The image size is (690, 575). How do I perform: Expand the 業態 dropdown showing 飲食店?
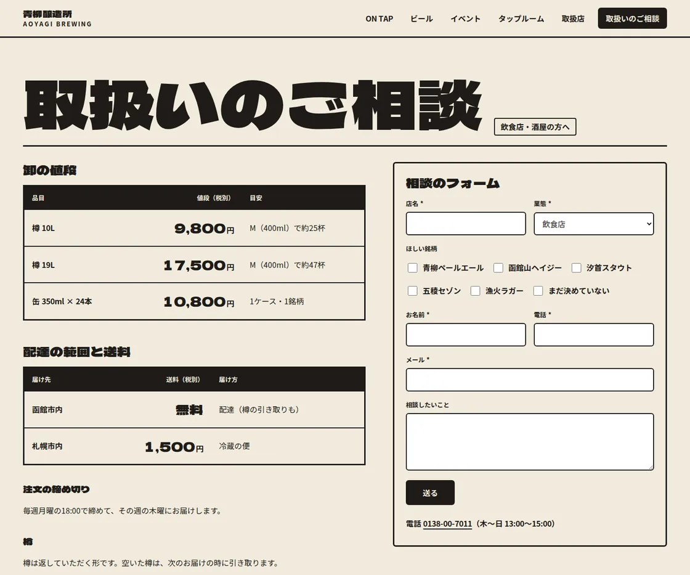(x=594, y=224)
